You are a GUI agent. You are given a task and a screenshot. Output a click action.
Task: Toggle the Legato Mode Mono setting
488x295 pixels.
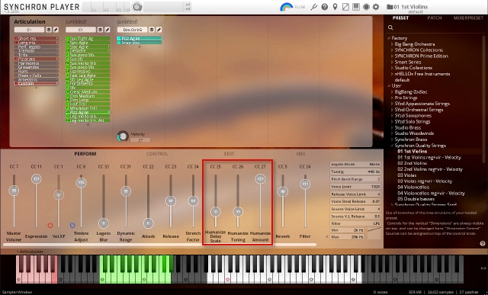(355, 164)
